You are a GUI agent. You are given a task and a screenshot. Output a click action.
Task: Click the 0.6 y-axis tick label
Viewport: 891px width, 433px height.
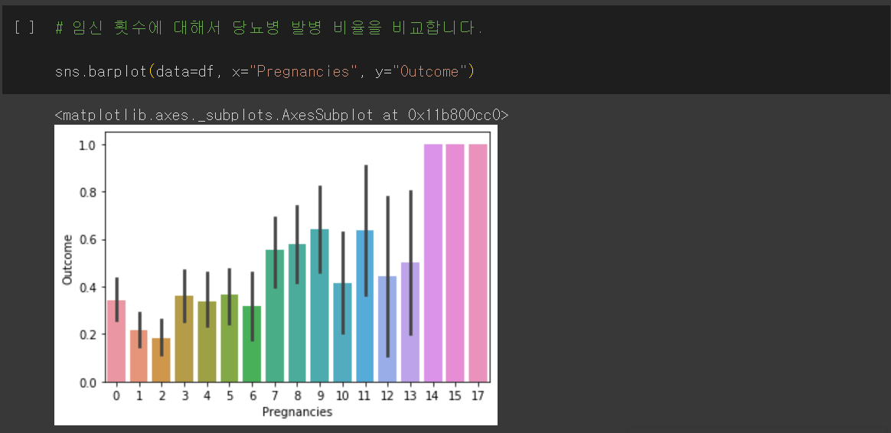pyautogui.click(x=90, y=239)
